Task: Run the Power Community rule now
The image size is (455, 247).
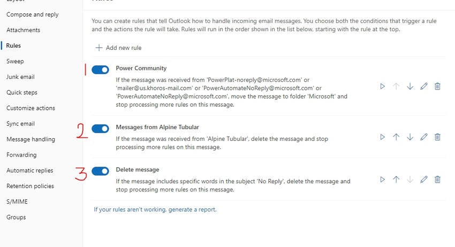Action: (382, 86)
